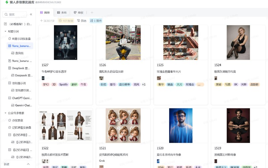This screenshot has height=168, width=268.
Task: Click small attachment thumbnail in card 1526
Action: tap(102, 78)
